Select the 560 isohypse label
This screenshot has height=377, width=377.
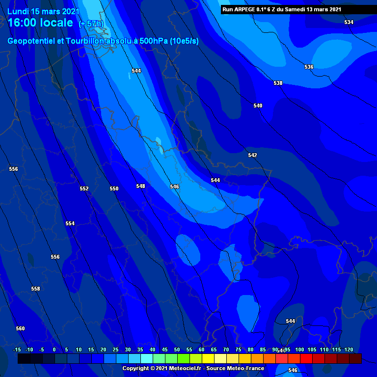[20, 328]
